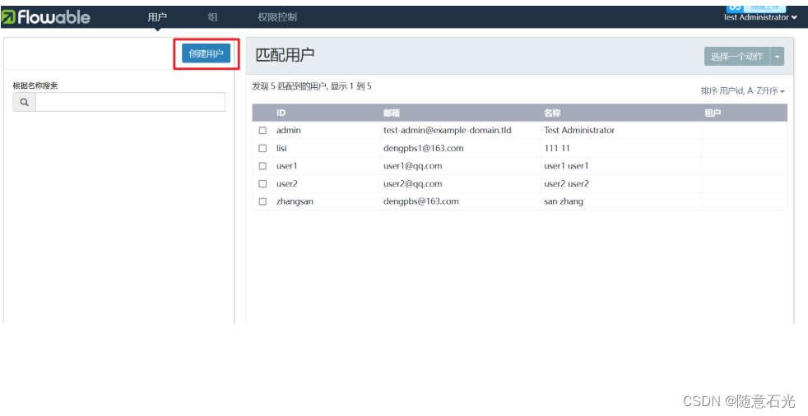
Task: Check the lisi user checkbox
Action: click(262, 148)
